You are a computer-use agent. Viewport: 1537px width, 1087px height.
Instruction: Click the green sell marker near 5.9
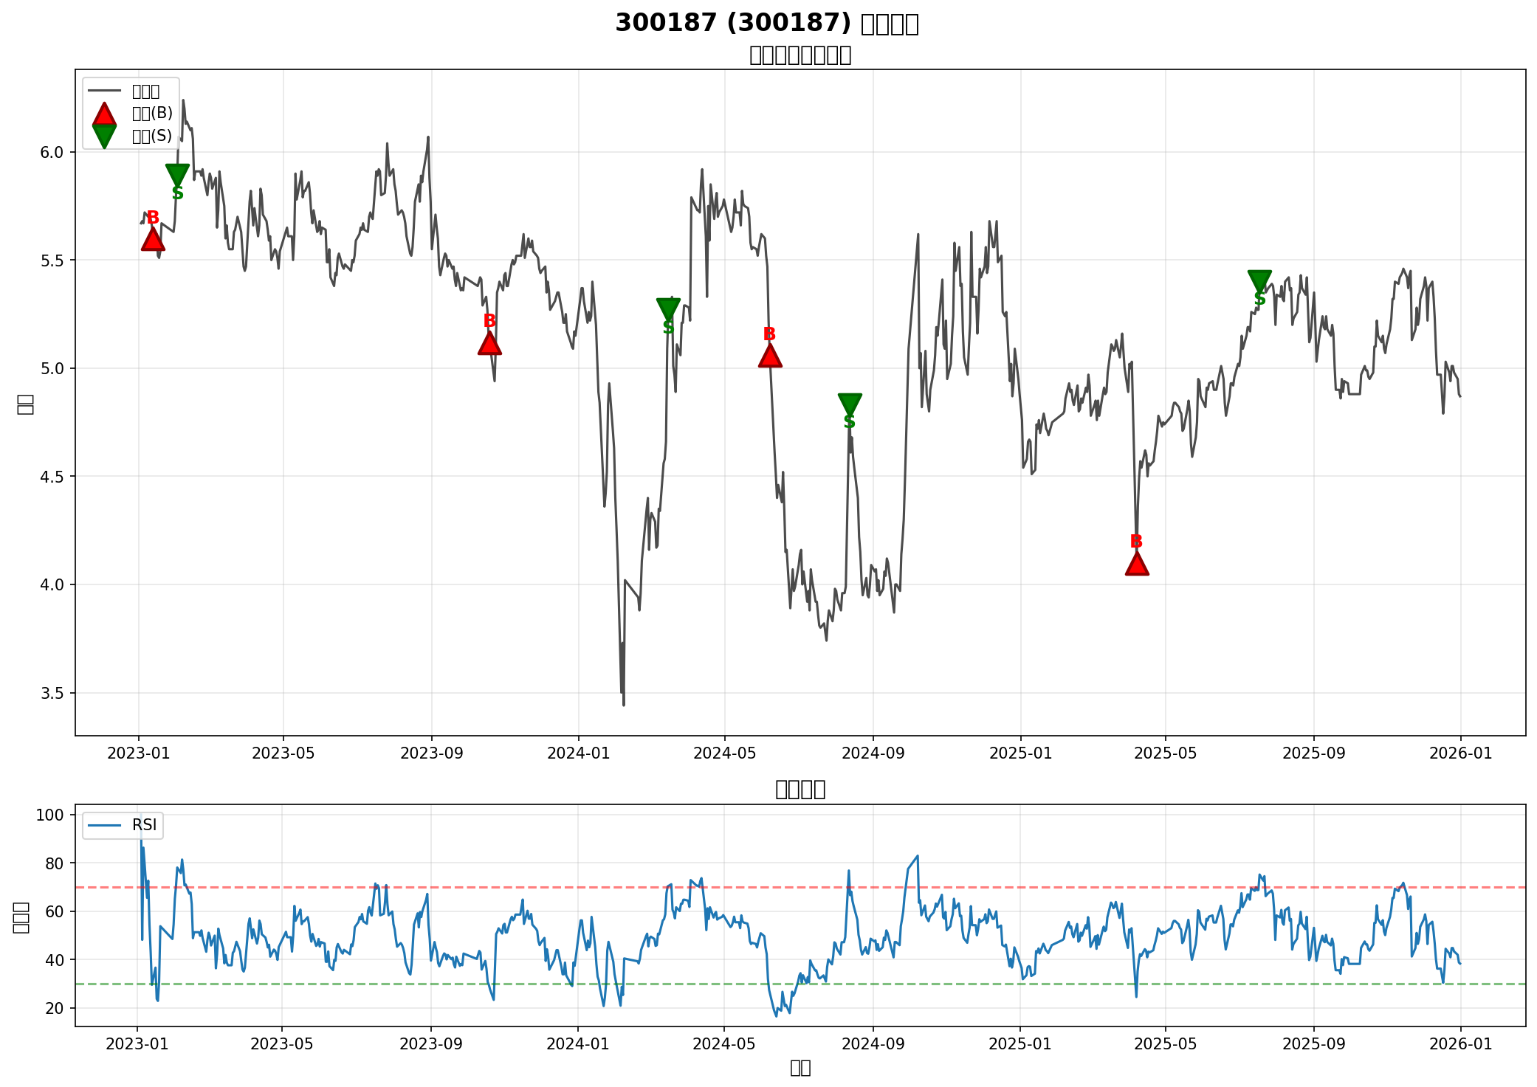tap(177, 175)
